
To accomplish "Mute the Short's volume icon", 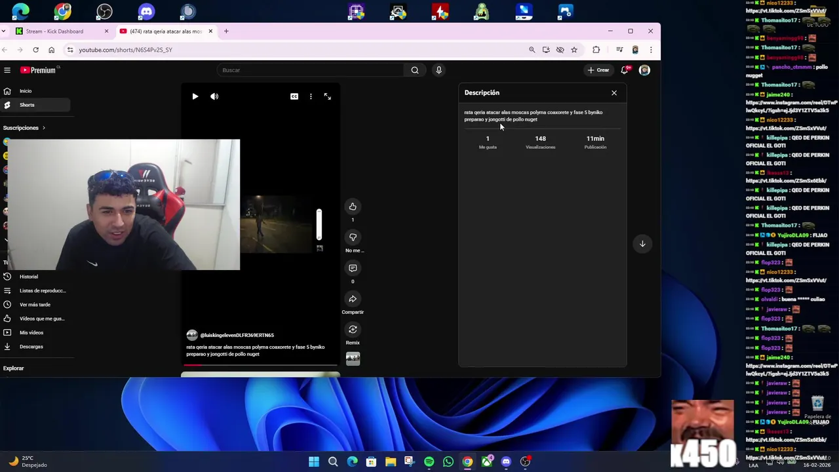I will (x=214, y=96).
